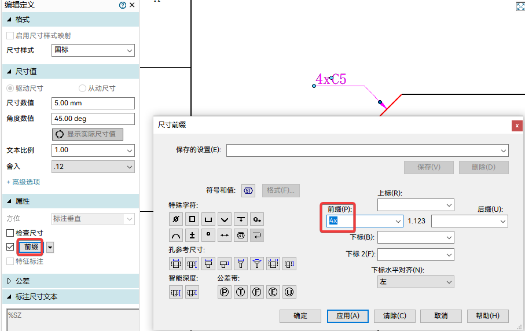
Task: Open the 尺寸样式 国标 dropdown
Action: tap(93, 50)
